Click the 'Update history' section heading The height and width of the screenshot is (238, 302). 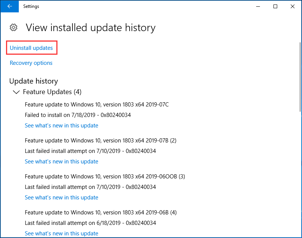point(33,81)
